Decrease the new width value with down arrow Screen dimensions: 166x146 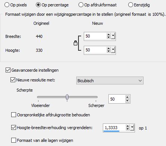(108, 37)
